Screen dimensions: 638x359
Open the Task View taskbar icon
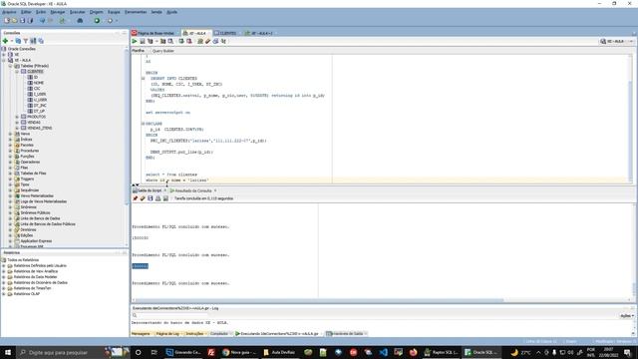tap(154, 352)
